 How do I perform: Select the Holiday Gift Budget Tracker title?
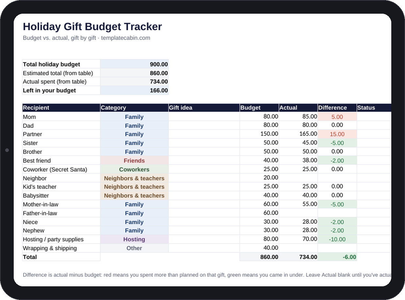coord(92,26)
